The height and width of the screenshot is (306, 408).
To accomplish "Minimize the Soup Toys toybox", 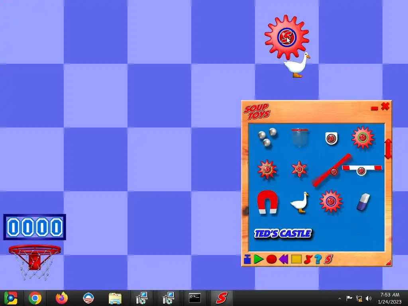I will pyautogui.click(x=374, y=108).
